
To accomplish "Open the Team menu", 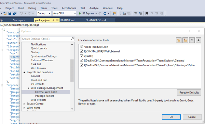I will pyautogui.click(x=44, y=8).
